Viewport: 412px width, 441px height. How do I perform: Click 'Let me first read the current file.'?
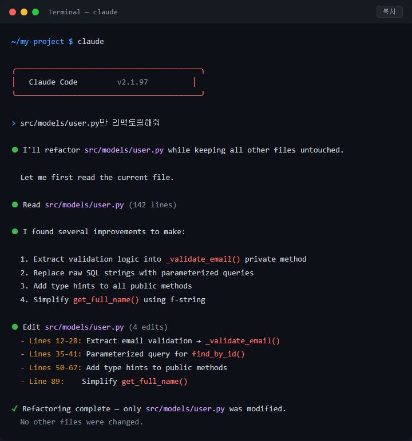point(97,178)
